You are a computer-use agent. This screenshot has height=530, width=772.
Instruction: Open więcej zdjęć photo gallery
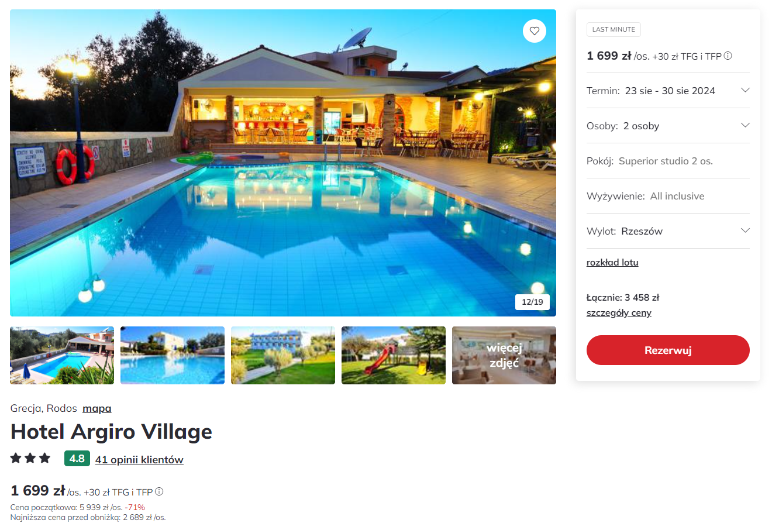(504, 356)
